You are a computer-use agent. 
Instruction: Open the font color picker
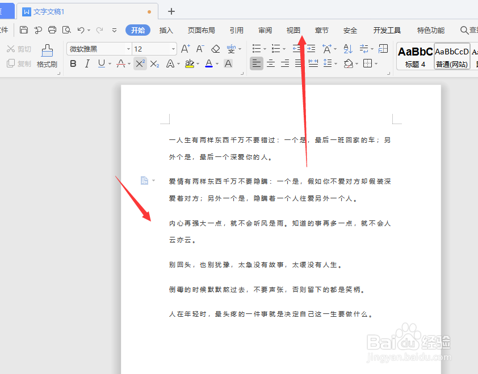[210, 63]
